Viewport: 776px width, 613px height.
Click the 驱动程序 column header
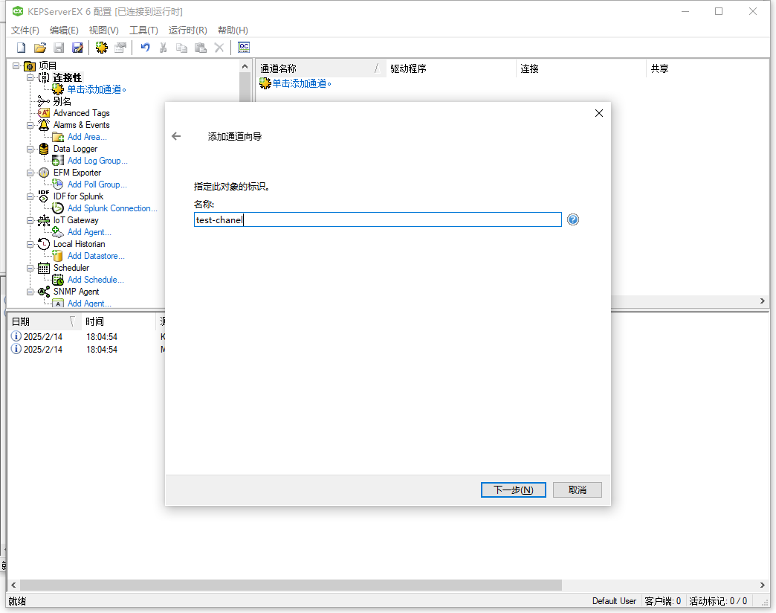point(450,68)
